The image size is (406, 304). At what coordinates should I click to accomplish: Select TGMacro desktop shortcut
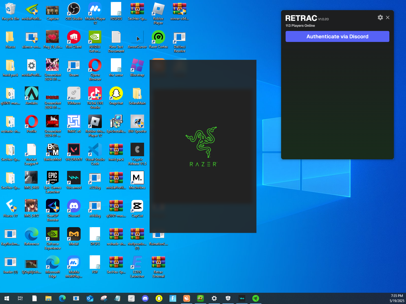click(x=74, y=96)
